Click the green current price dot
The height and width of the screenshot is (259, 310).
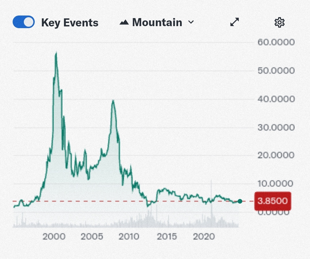(x=240, y=201)
